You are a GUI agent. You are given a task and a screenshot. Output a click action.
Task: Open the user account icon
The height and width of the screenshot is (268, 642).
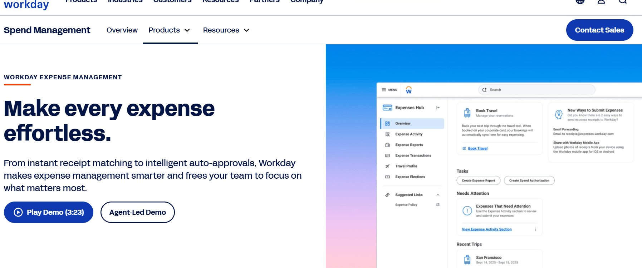(601, 1)
